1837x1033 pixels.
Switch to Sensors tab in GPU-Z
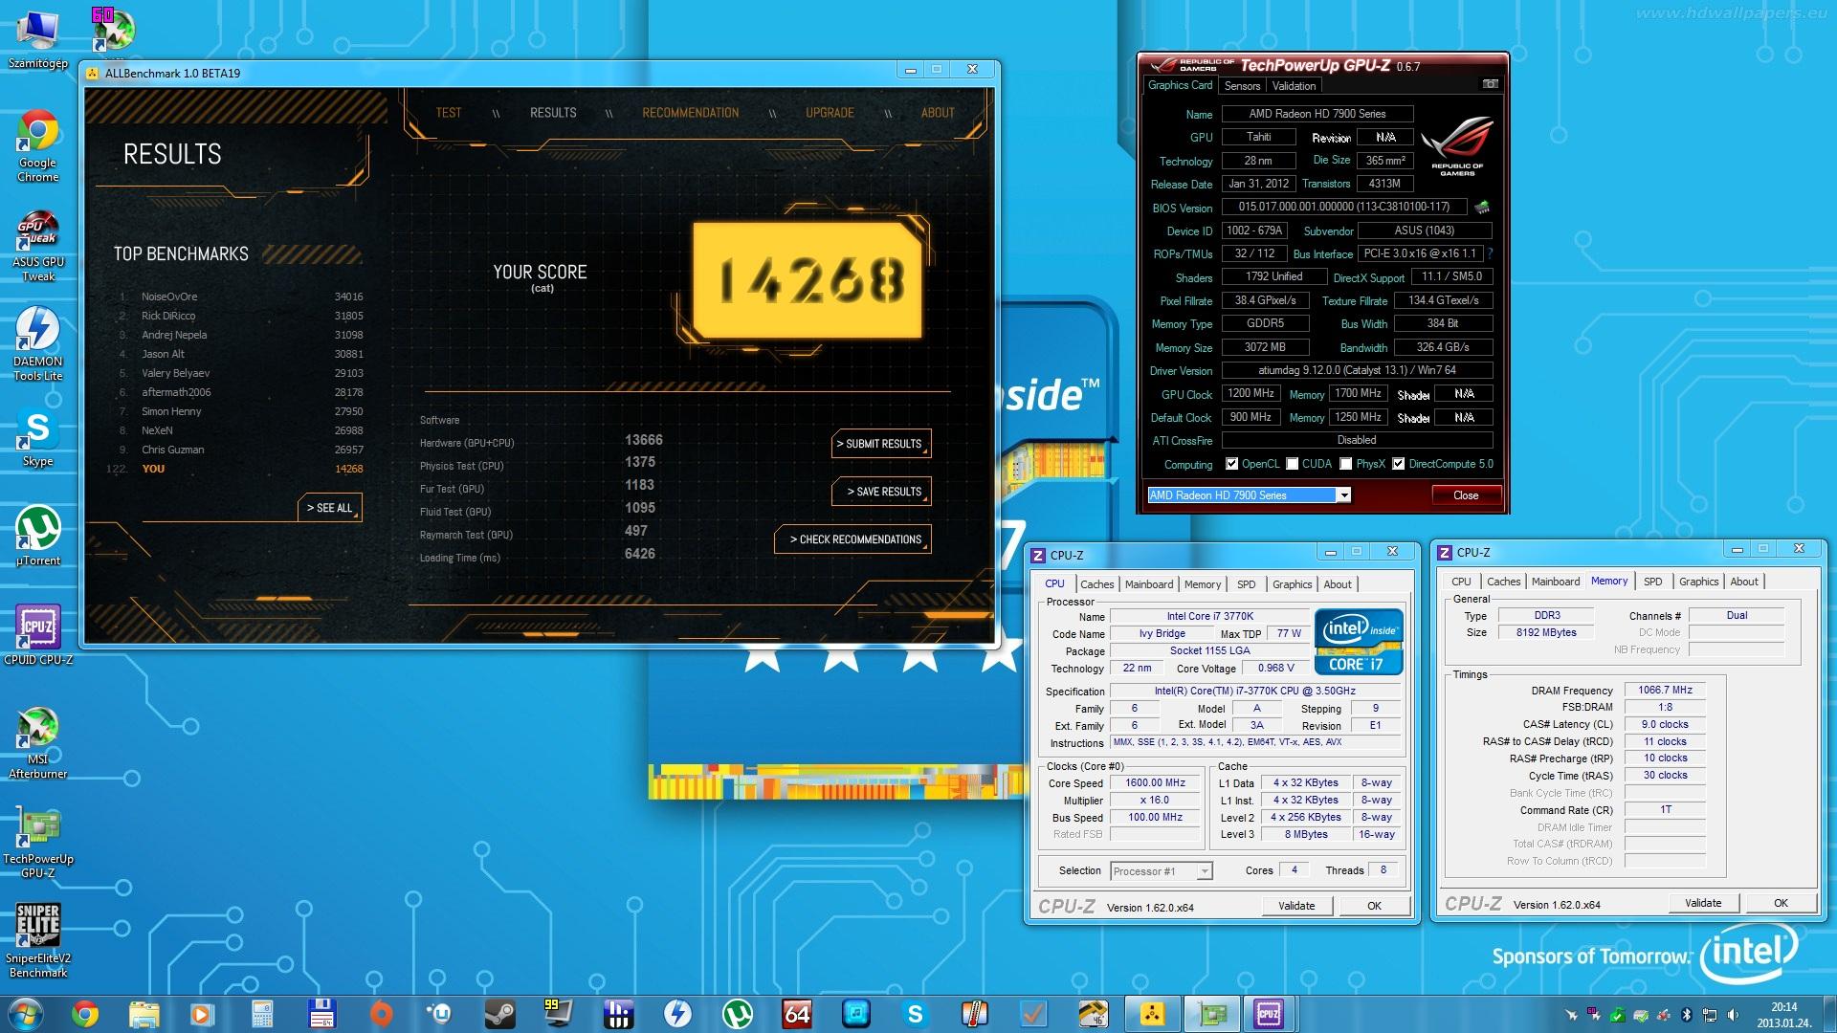click(x=1243, y=86)
